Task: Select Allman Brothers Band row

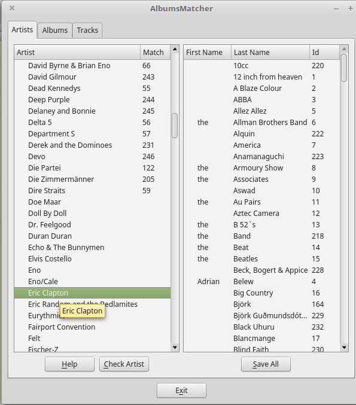Action: 261,123
